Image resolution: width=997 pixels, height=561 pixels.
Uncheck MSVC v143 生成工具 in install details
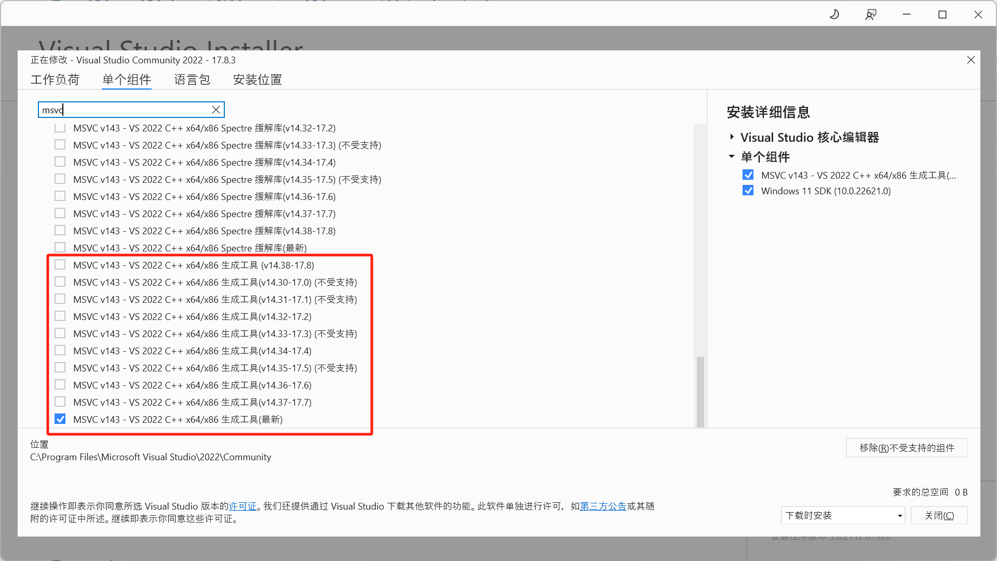click(748, 175)
